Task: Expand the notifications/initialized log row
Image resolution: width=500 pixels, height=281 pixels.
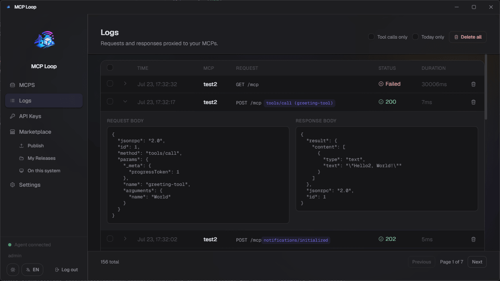Action: (x=125, y=239)
